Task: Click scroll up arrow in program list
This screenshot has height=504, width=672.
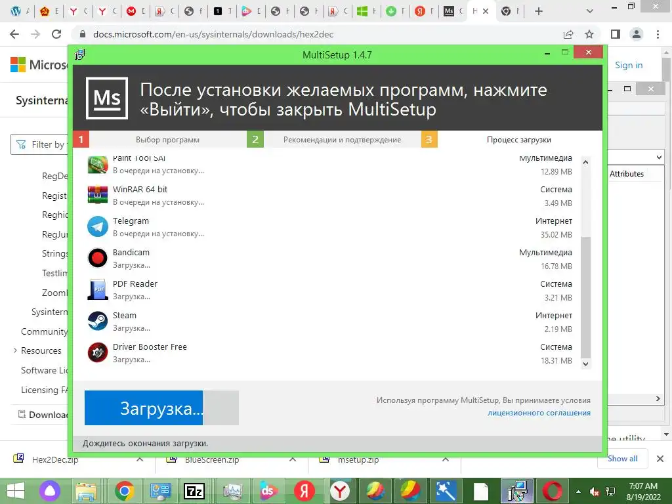Action: pyautogui.click(x=585, y=163)
